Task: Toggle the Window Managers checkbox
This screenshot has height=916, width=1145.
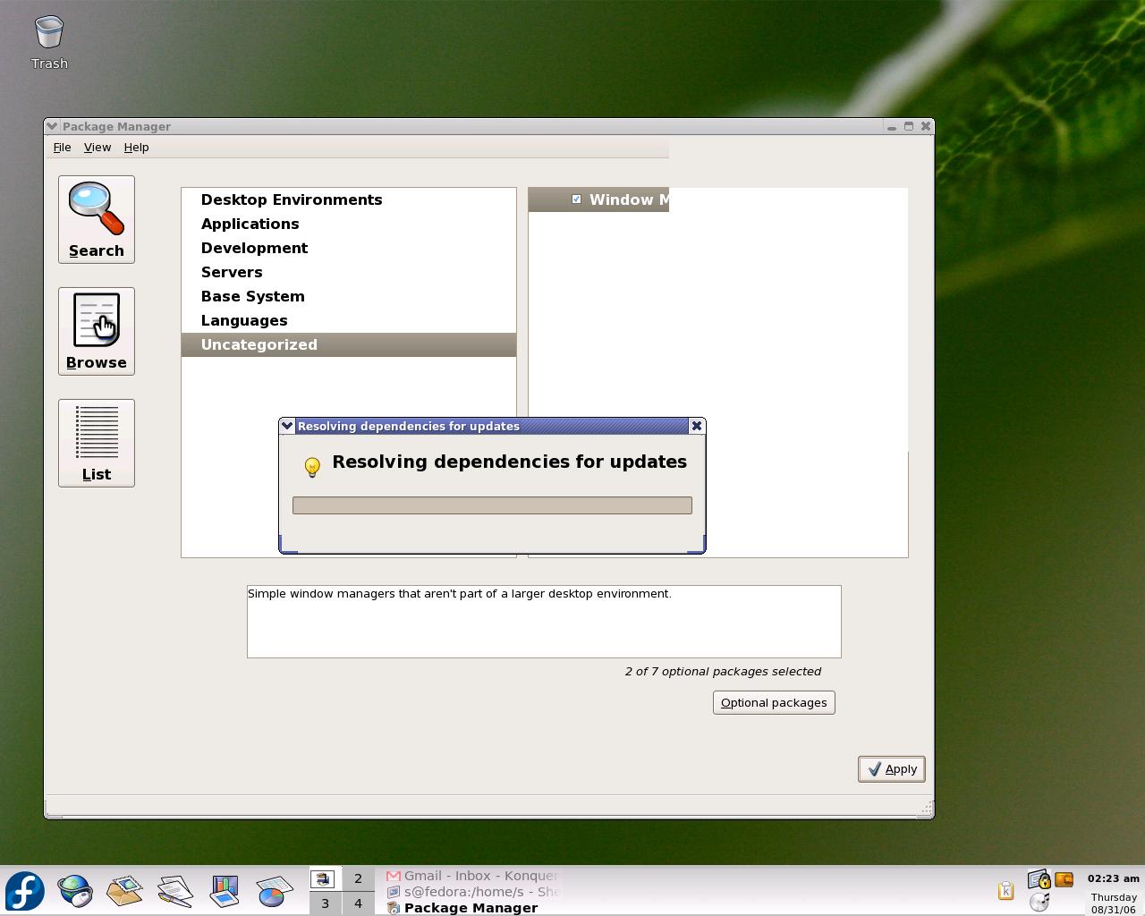Action: (576, 199)
